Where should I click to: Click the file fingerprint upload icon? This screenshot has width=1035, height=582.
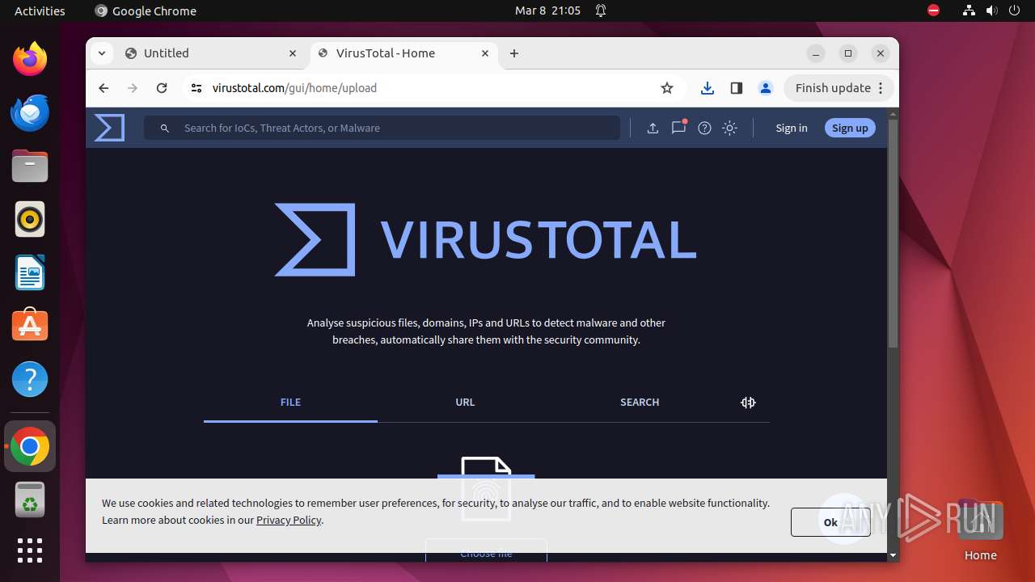point(486,488)
